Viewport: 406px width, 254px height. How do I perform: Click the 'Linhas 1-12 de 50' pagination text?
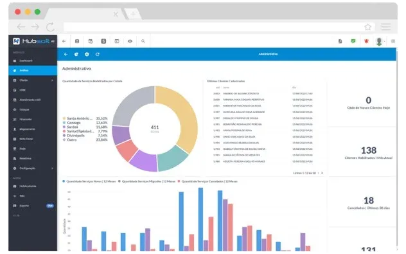click(304, 173)
